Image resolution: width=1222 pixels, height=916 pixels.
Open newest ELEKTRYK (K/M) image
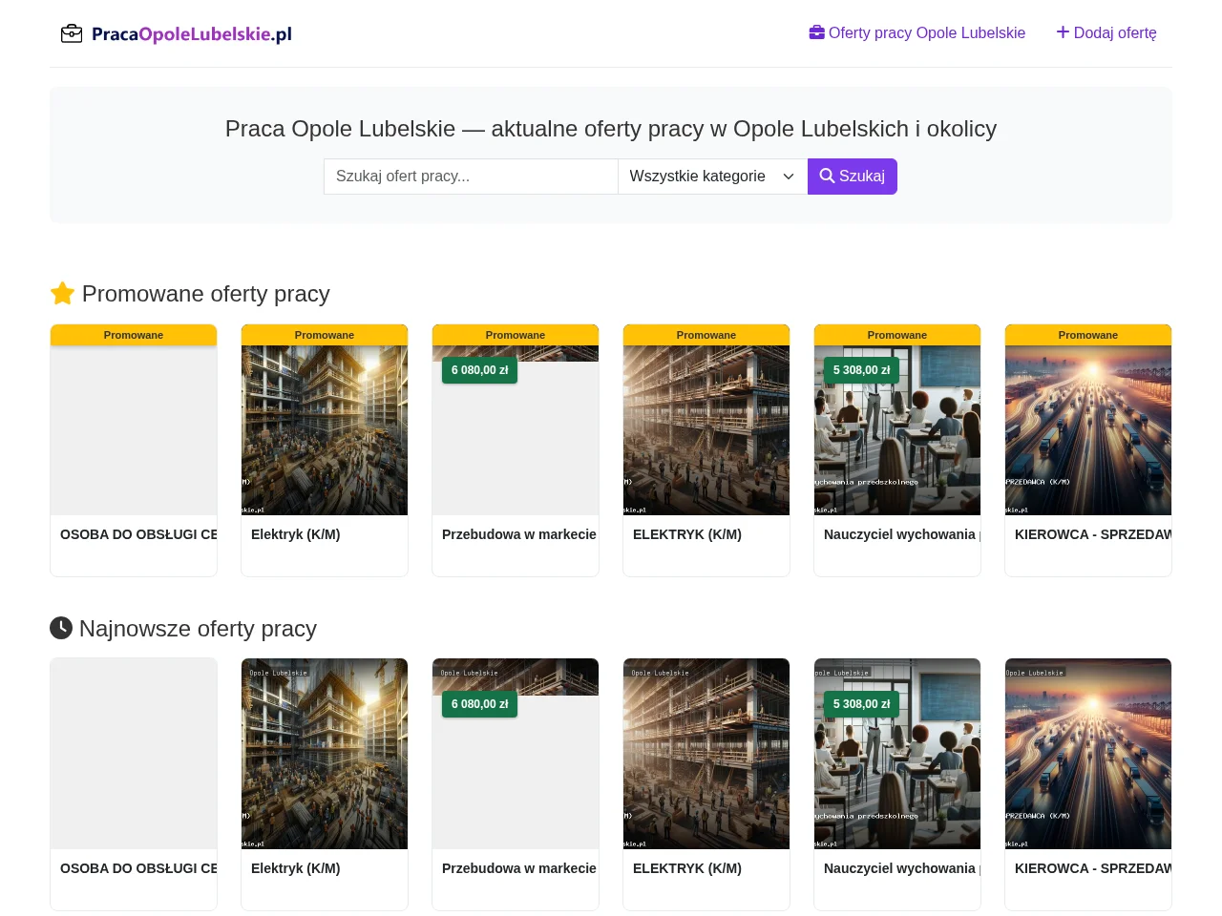point(706,754)
